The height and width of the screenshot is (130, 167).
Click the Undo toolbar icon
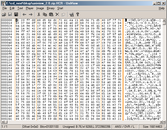pos(64,14)
